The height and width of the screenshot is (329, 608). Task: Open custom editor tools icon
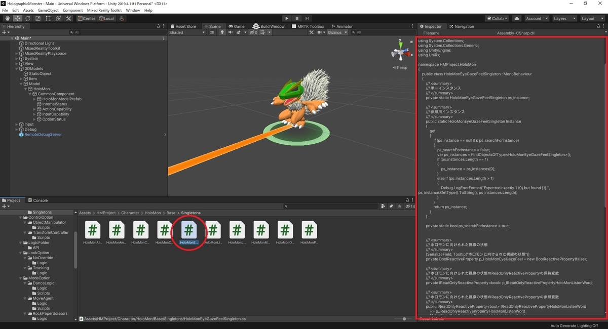pyautogui.click(x=68, y=18)
